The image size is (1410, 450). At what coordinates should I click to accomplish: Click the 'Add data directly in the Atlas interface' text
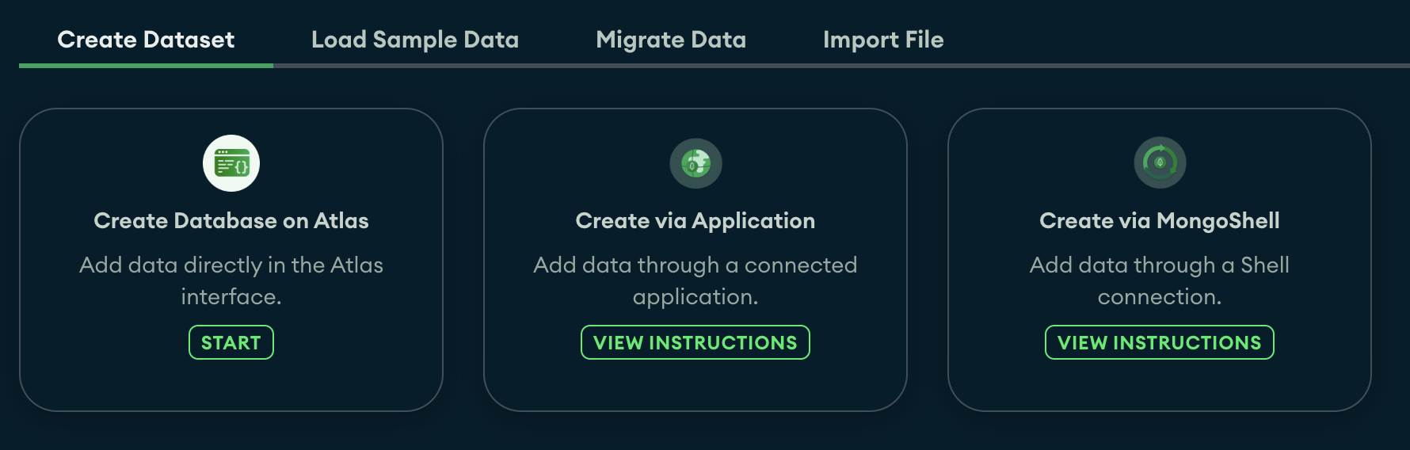231,280
